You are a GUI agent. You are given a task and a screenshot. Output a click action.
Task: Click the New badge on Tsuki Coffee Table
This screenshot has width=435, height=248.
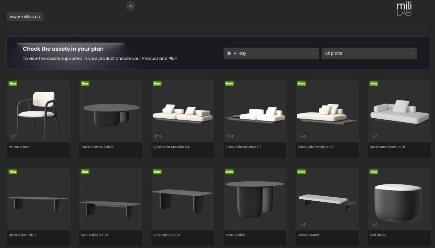point(85,84)
